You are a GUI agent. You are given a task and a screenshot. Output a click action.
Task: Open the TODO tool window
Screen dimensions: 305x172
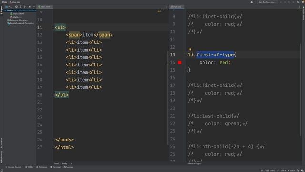[29, 167]
